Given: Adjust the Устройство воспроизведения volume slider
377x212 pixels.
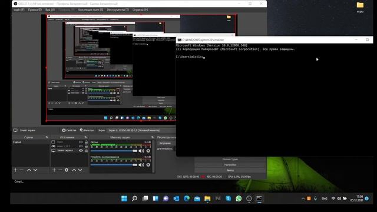Looking at the screenshot, I should click(x=114, y=165).
